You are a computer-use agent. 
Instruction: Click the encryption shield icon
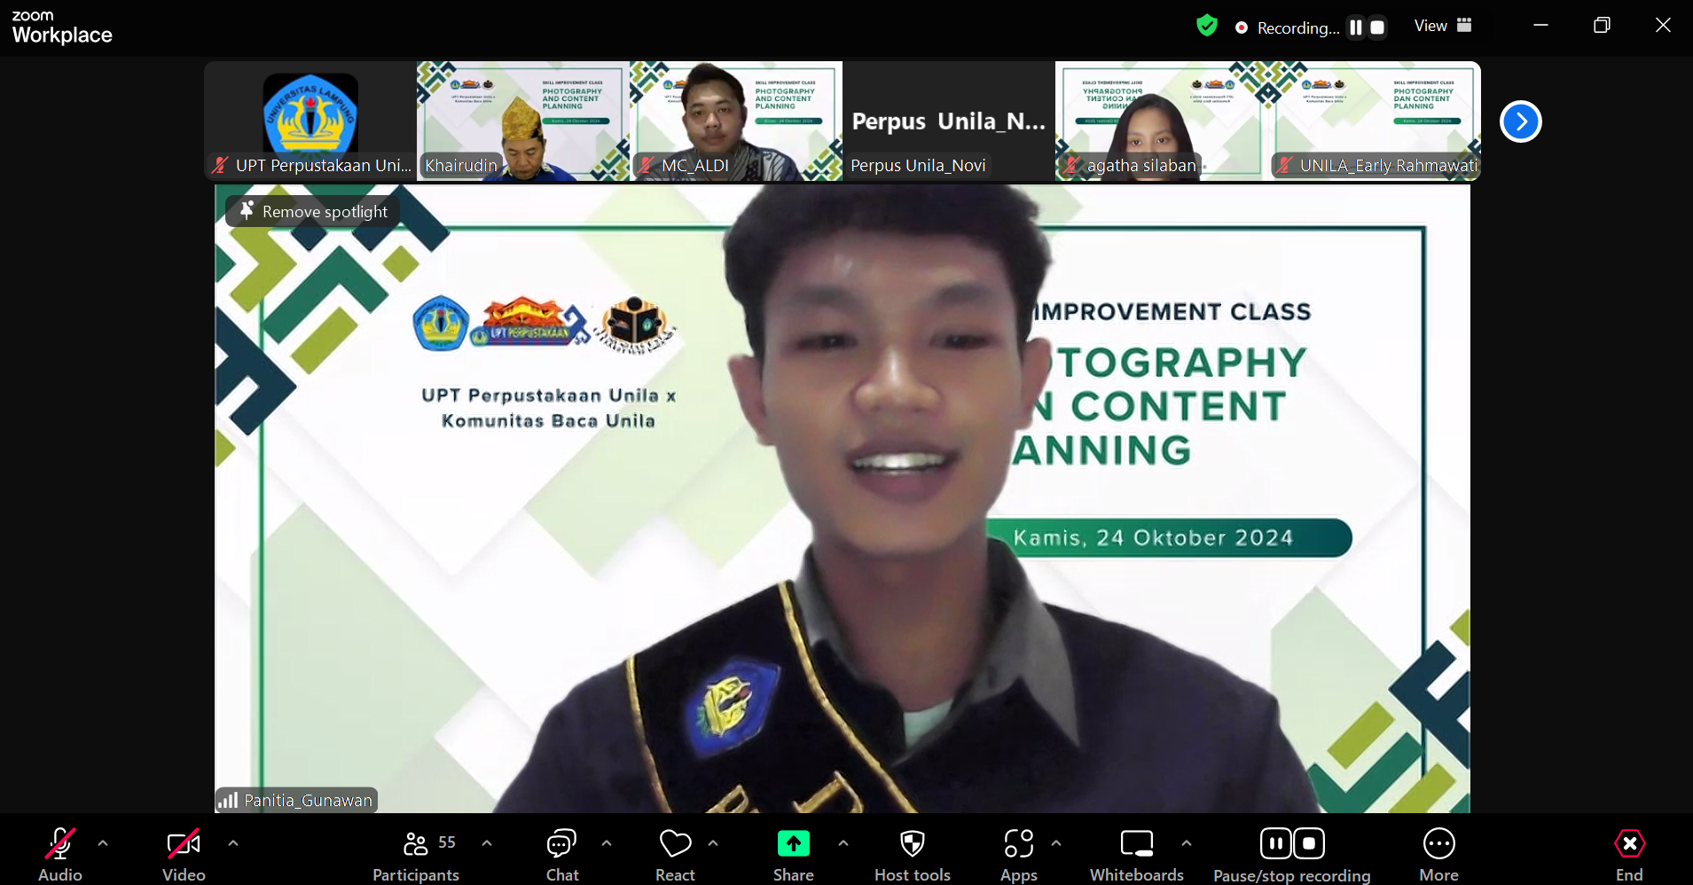(1206, 27)
